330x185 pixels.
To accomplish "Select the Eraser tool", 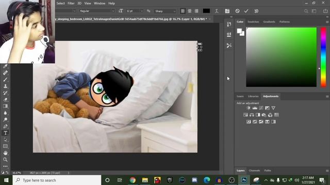I will click(5, 100).
